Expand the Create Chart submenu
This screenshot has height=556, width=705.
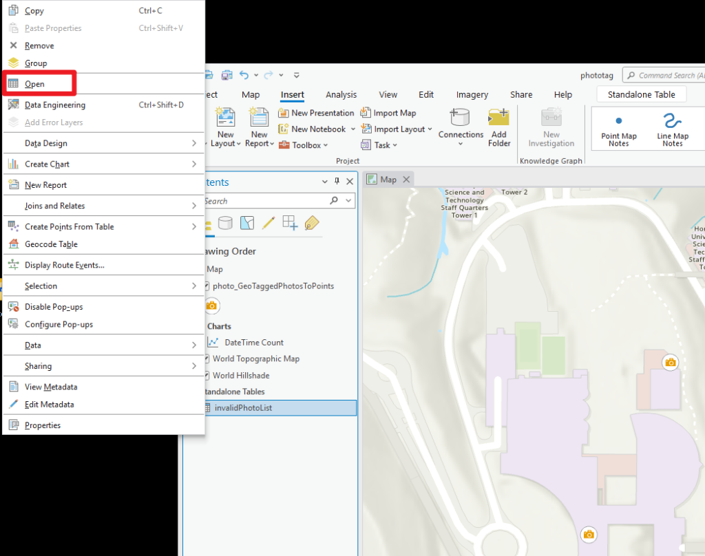coord(103,164)
